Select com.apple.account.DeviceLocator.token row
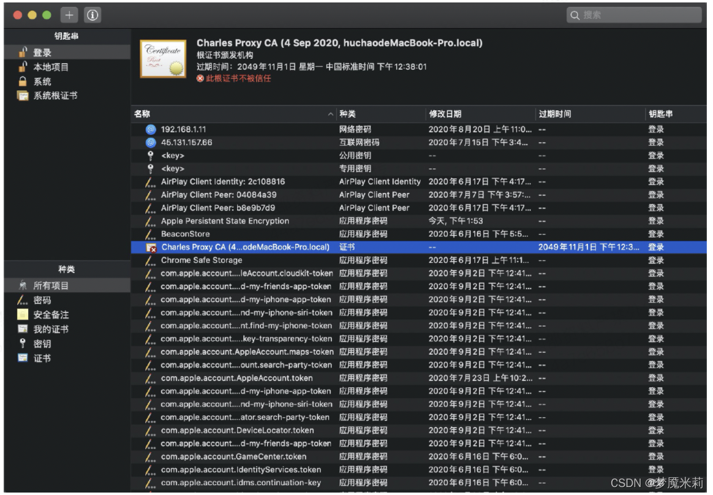 [419, 431]
